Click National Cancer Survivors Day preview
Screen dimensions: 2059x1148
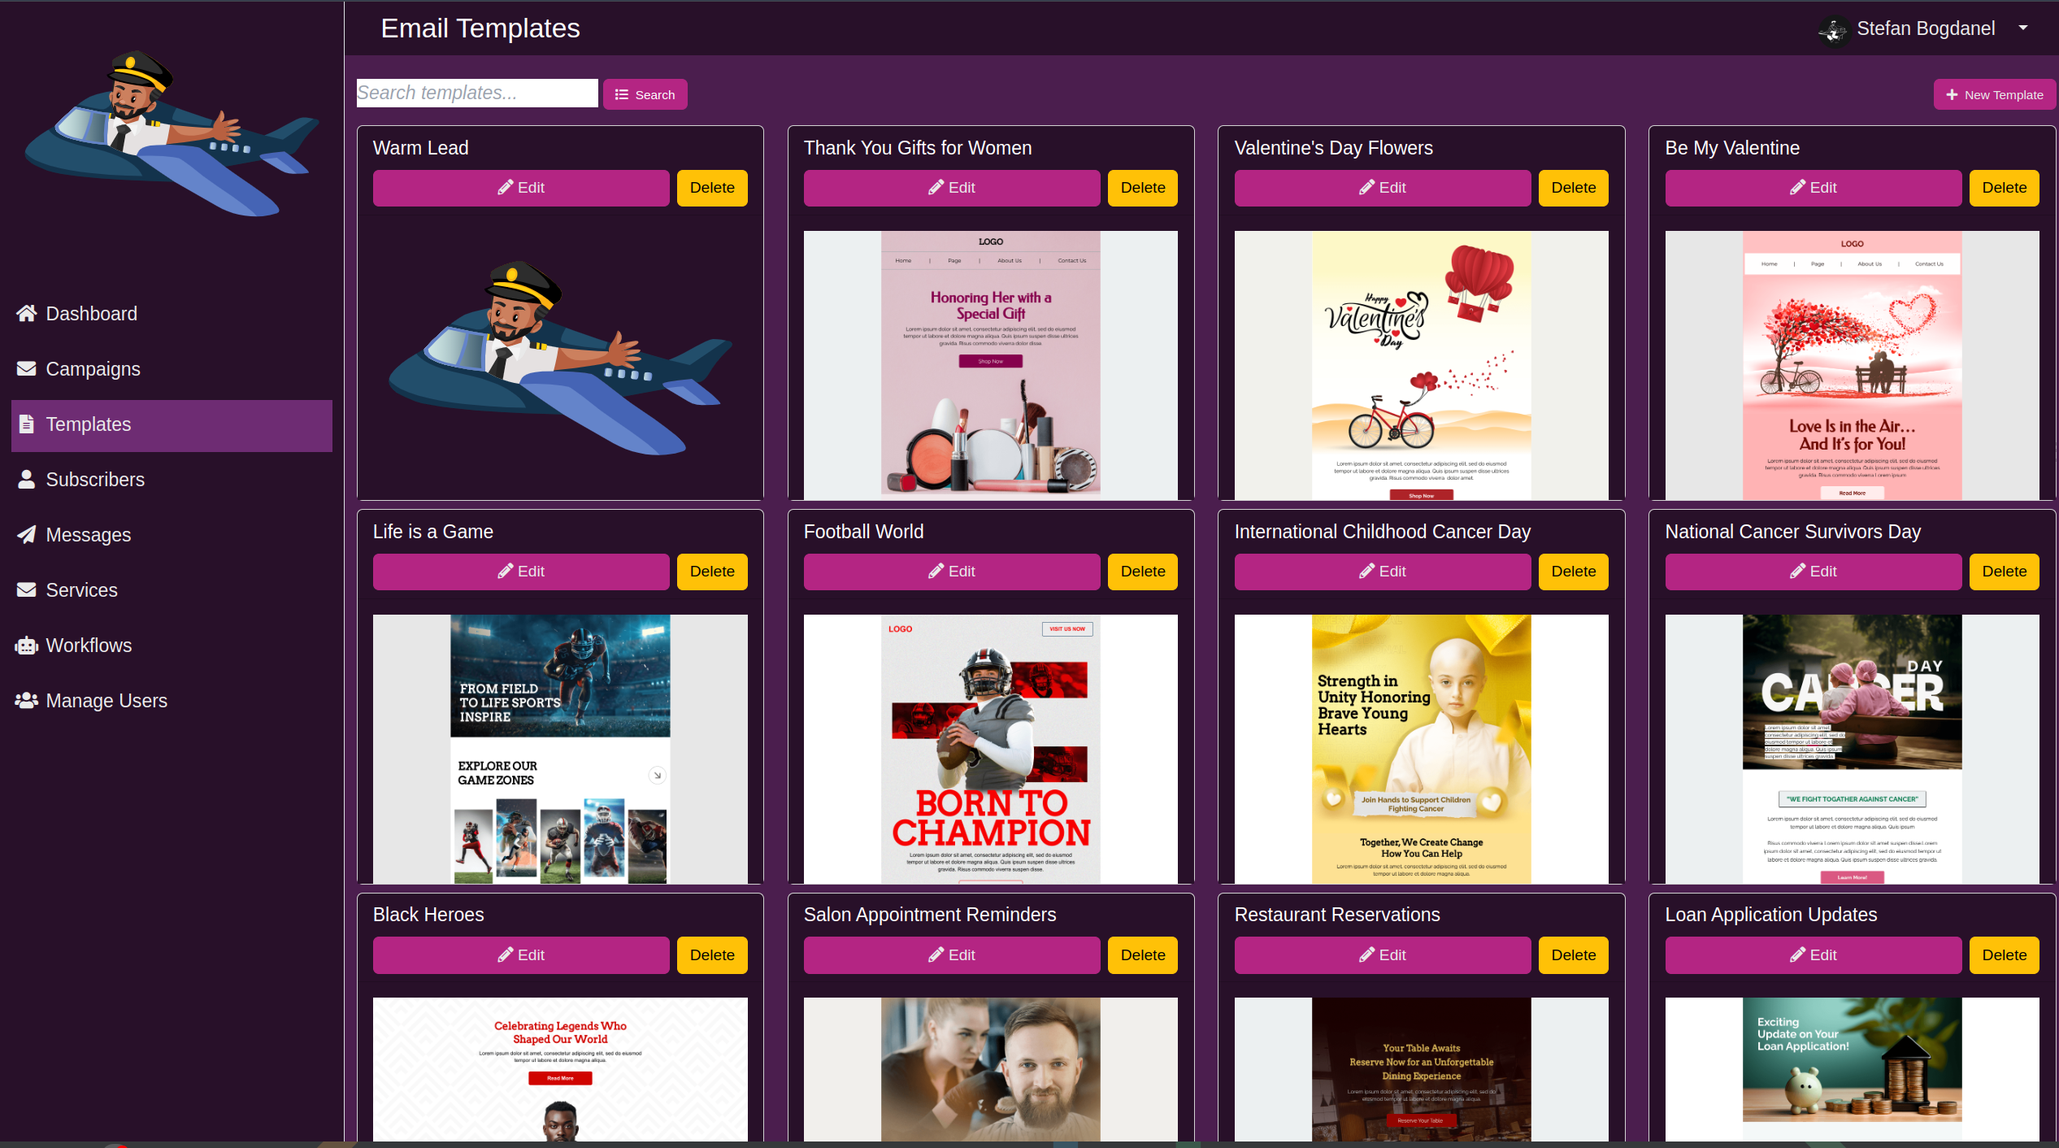click(x=1853, y=749)
